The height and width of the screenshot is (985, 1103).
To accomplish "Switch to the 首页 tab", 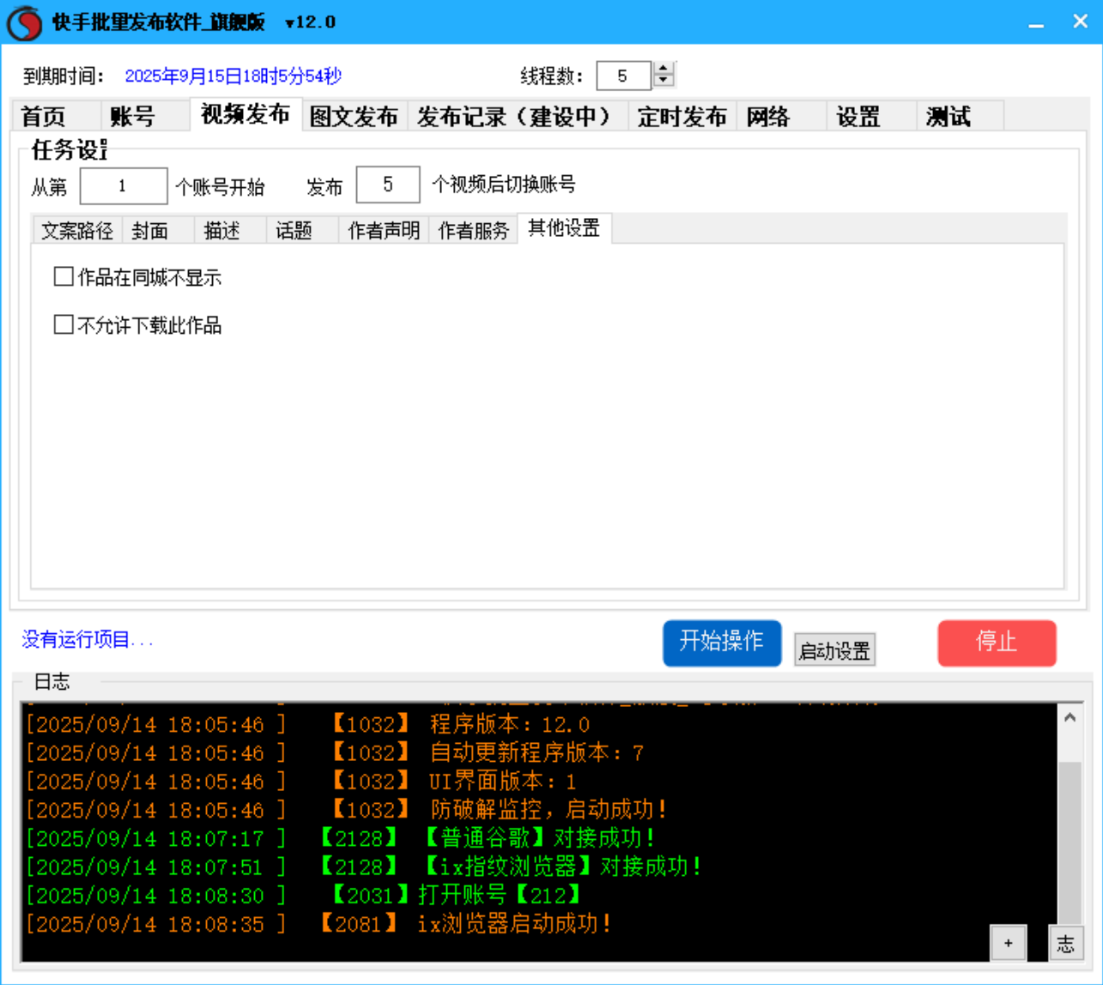I will point(42,116).
